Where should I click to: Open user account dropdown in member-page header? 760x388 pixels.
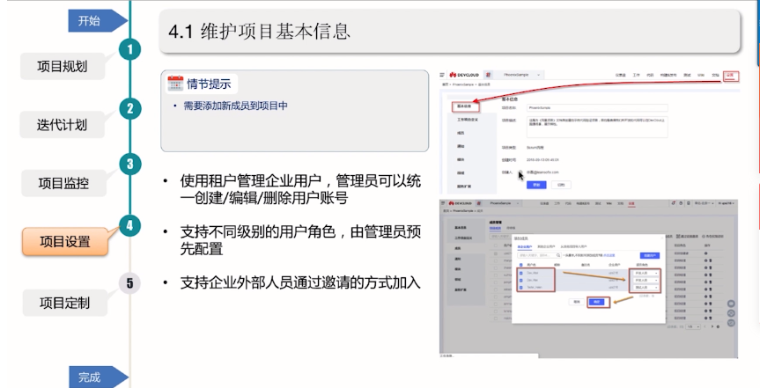click(726, 203)
